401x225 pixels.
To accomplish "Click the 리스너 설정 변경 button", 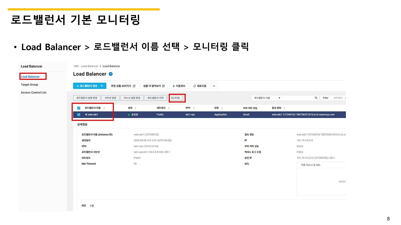I will click(132, 98).
